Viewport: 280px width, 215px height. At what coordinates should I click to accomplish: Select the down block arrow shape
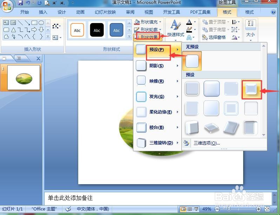[x=41, y=30]
